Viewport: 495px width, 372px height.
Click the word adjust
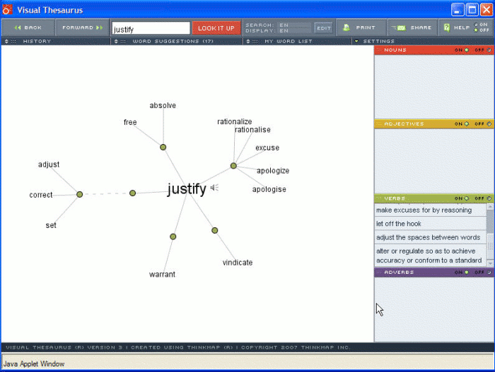point(49,164)
